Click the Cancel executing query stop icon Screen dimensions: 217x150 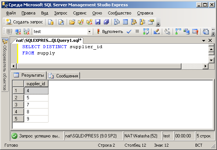coord(137,31)
